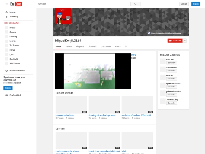Image resolution: width=205 pixels, height=154 pixels.
Task: Subscribe to JustNotEddy
Action: click(172, 103)
